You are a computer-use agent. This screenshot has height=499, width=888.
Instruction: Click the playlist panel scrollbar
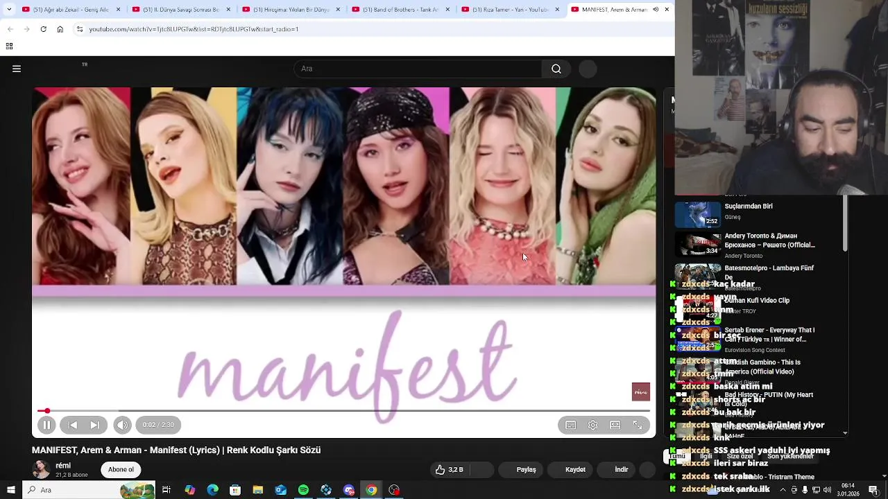[x=844, y=224]
